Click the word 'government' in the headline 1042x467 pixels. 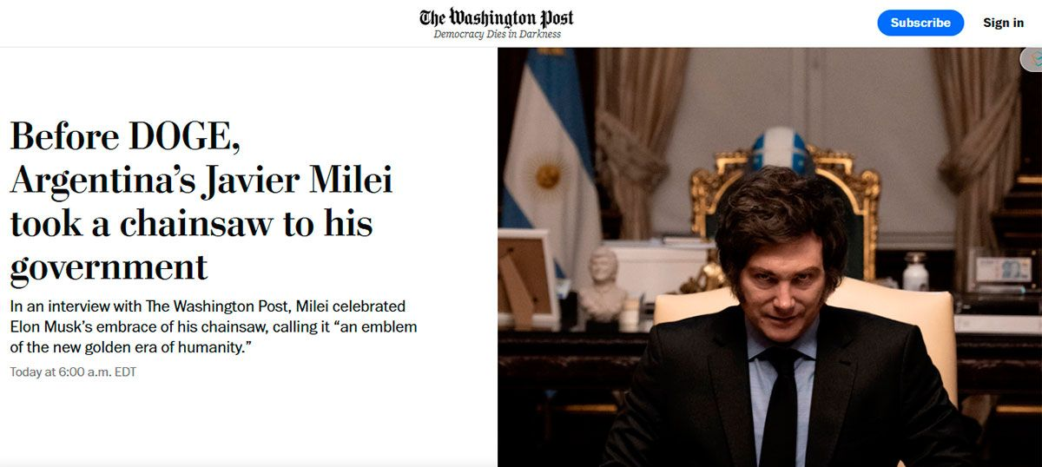click(109, 266)
